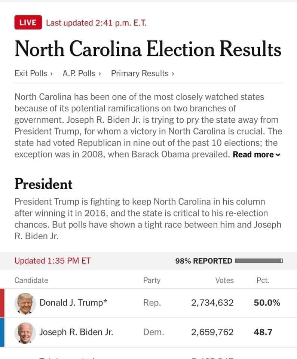
Task: Click chevron beside A.P. Polls
Action: 99,74
